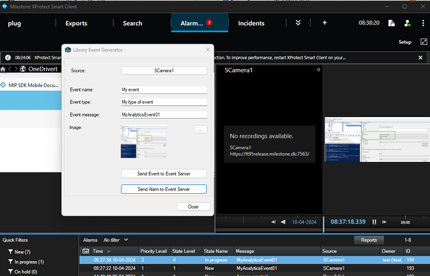This screenshot has width=430, height=276.
Task: Open the evidence lock list icon
Action: tap(391, 23)
